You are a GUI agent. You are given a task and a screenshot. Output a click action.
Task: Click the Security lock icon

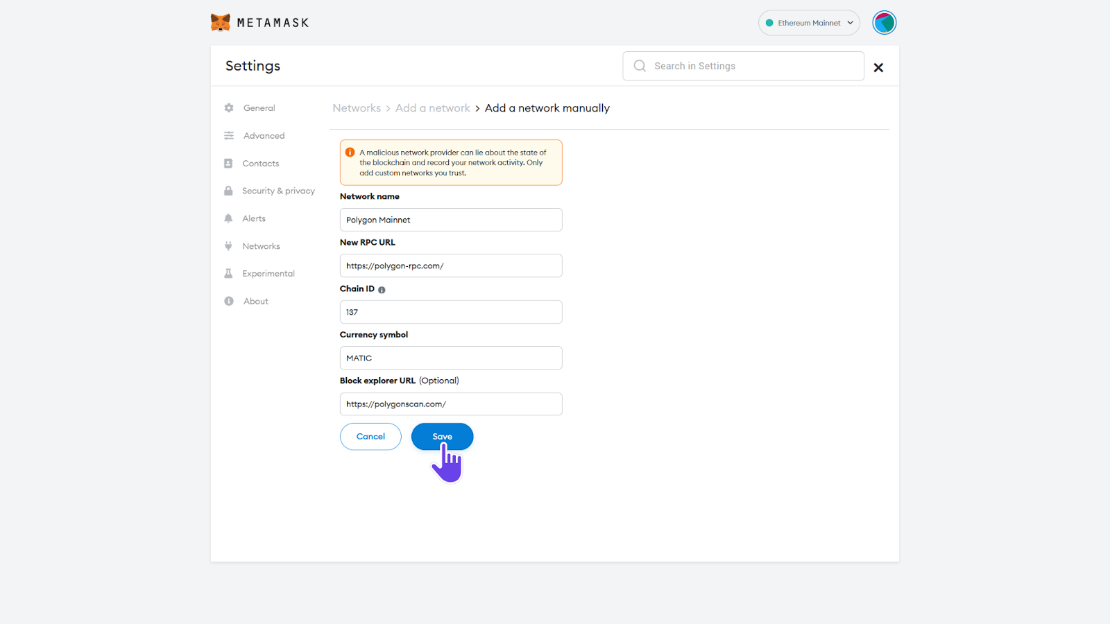point(228,191)
